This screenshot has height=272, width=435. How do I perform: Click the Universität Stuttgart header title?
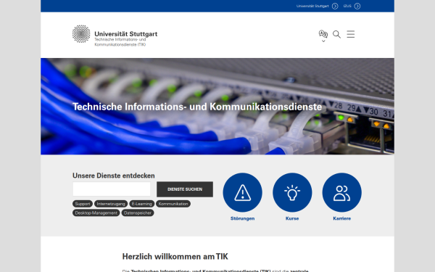click(x=126, y=34)
